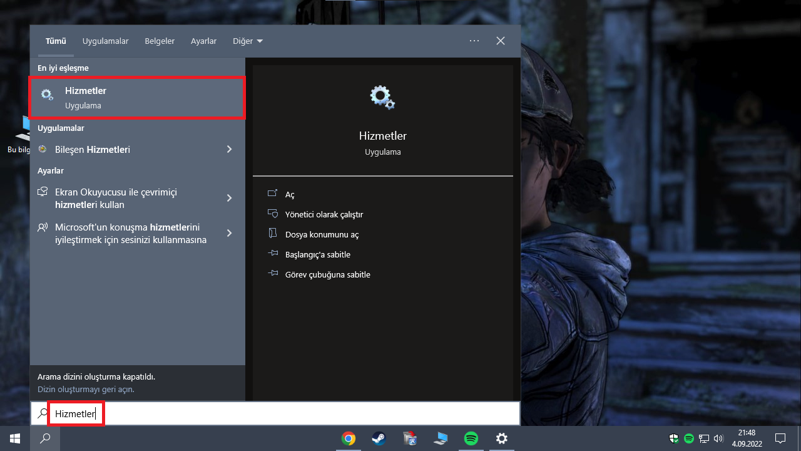Click the pin icon beside Görev çubuğuna sabitle

[x=272, y=274]
